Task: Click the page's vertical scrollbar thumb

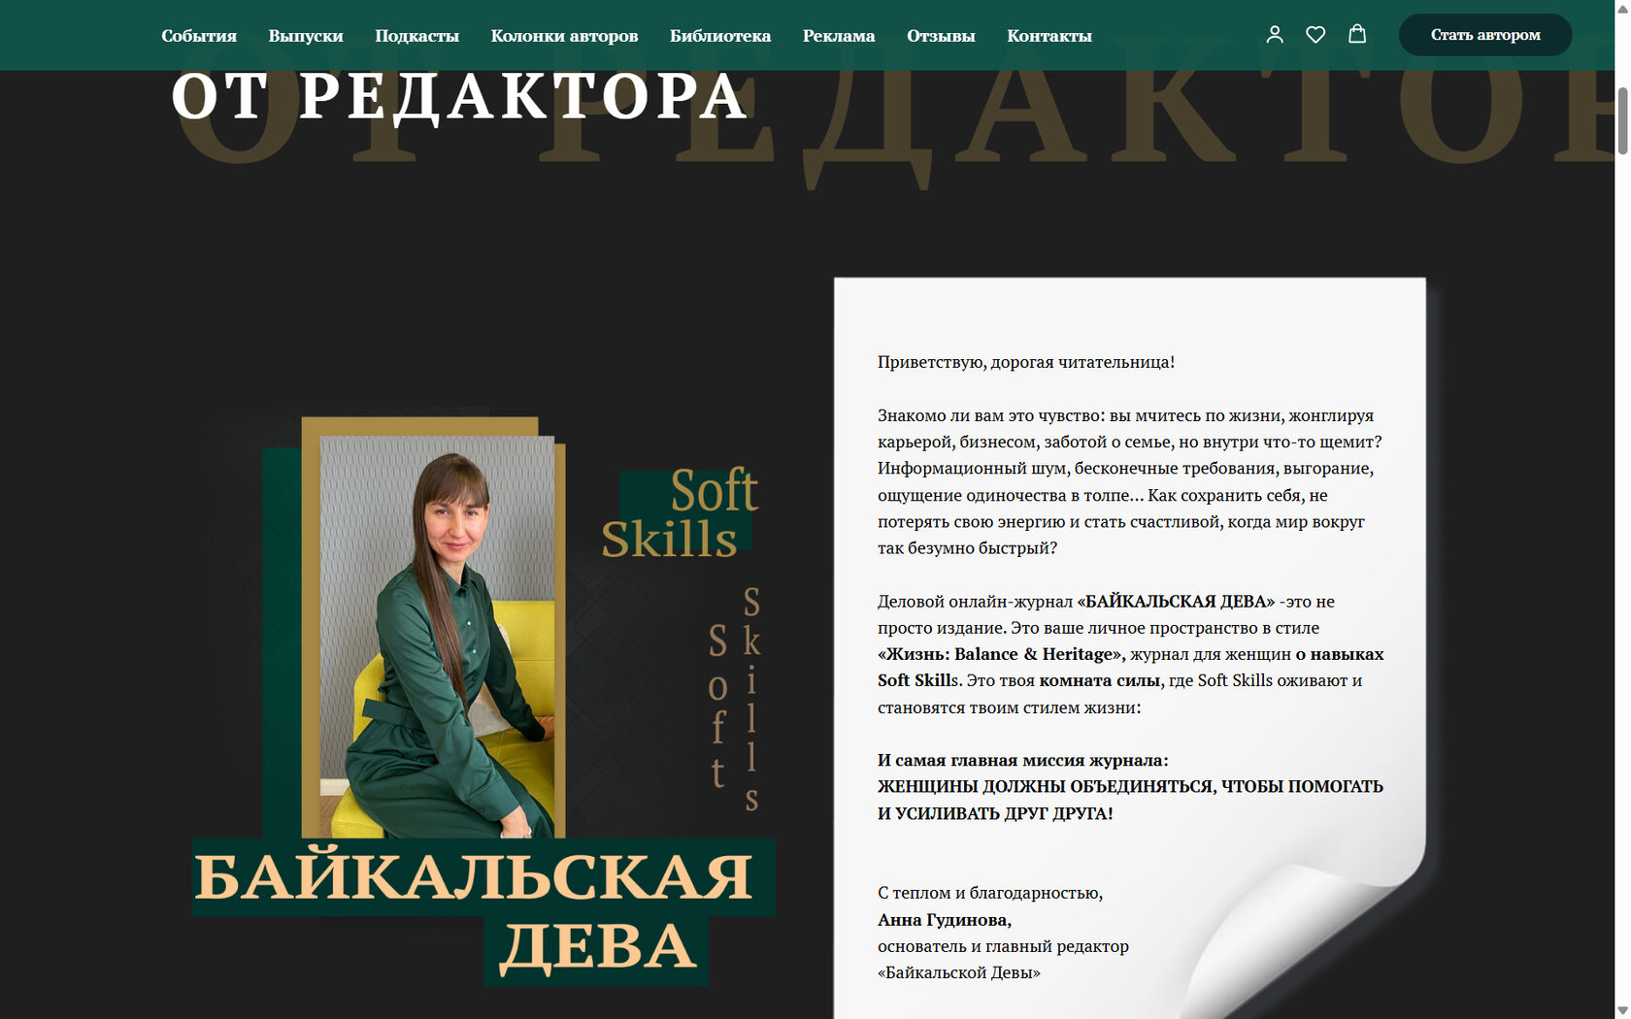Action: pyautogui.click(x=1622, y=120)
